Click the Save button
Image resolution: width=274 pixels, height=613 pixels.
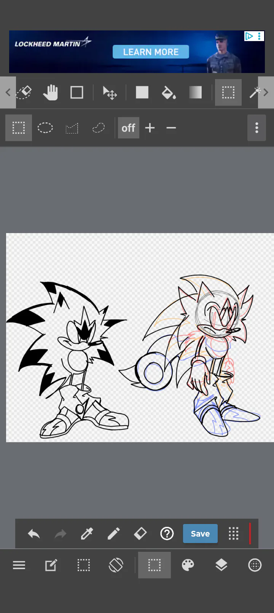pyautogui.click(x=200, y=534)
